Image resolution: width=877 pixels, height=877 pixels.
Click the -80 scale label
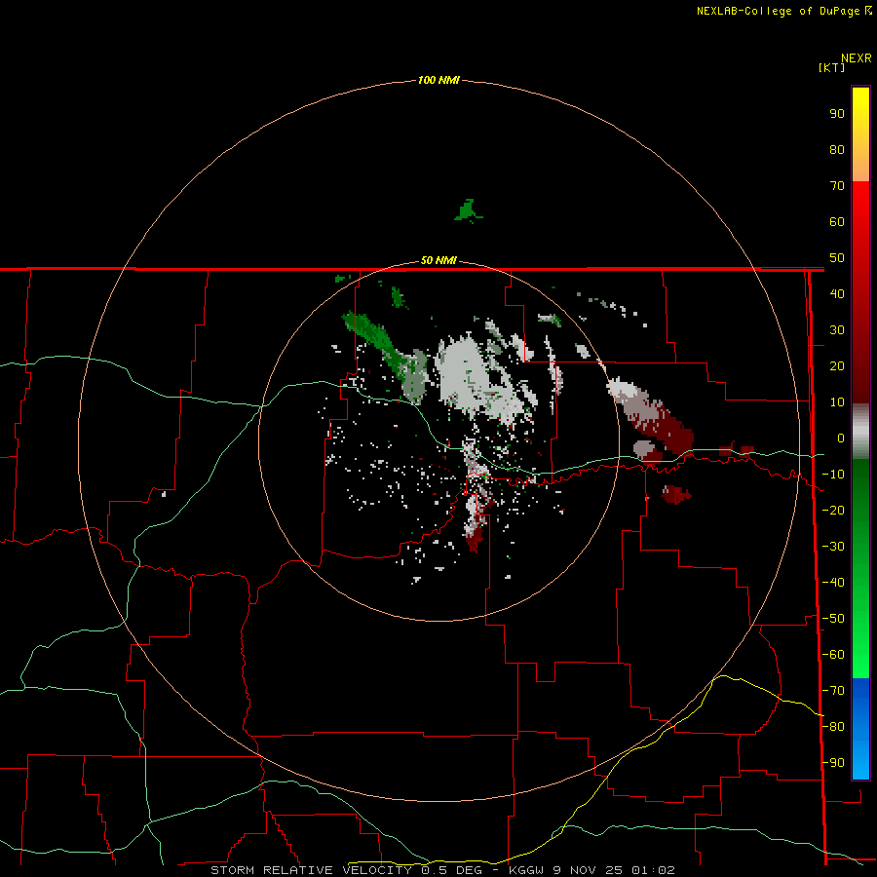point(833,727)
